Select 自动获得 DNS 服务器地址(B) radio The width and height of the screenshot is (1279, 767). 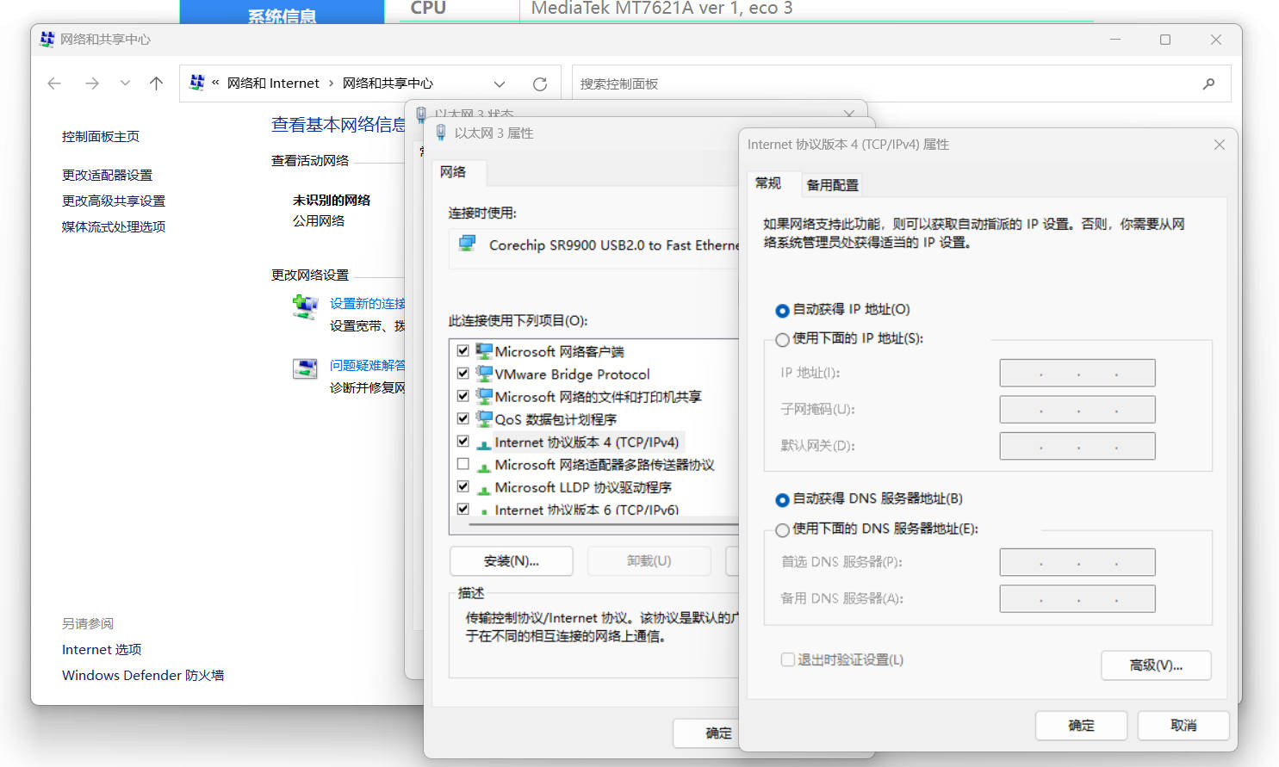pos(782,499)
